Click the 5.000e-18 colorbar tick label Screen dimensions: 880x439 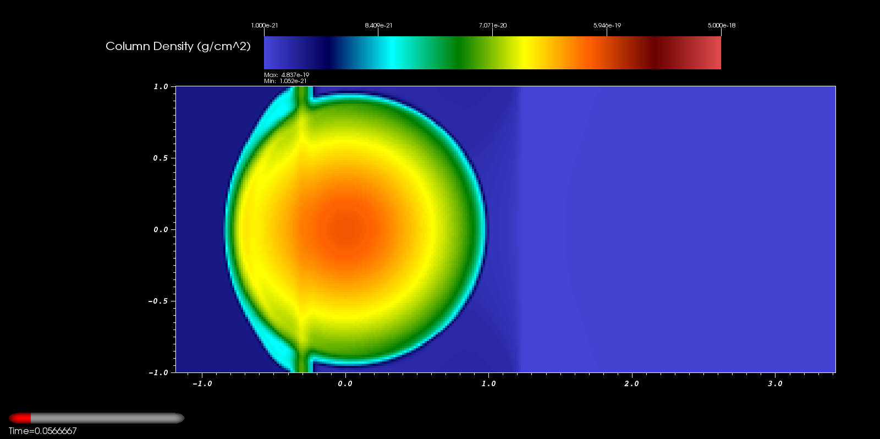click(721, 25)
